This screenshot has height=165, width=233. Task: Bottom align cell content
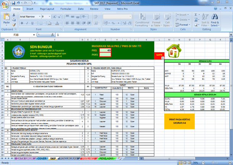pyautogui.click(x=78, y=16)
